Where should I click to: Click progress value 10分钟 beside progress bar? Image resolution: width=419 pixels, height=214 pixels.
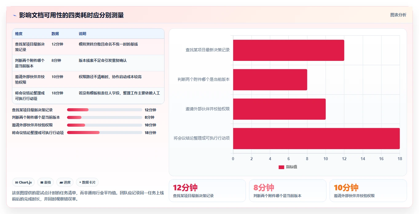coord(150,125)
